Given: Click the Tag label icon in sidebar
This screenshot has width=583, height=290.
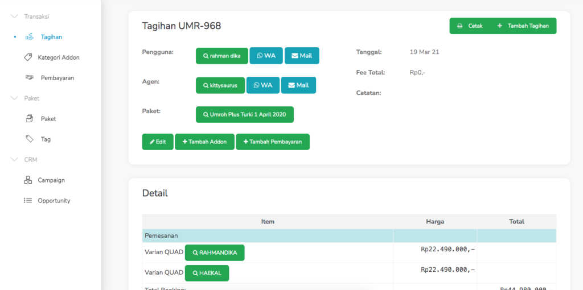Looking at the screenshot, I should coord(30,139).
